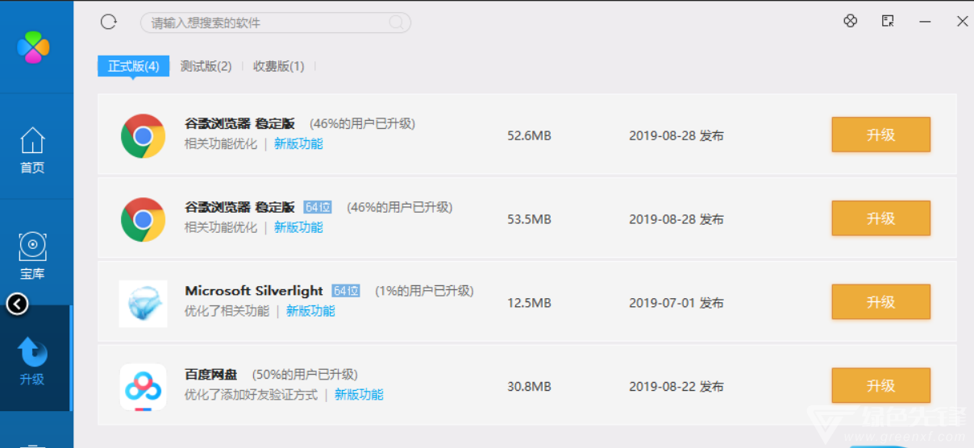Image resolution: width=974 pixels, height=448 pixels.
Task: Click the 30.8MB size text
Action: (x=529, y=387)
